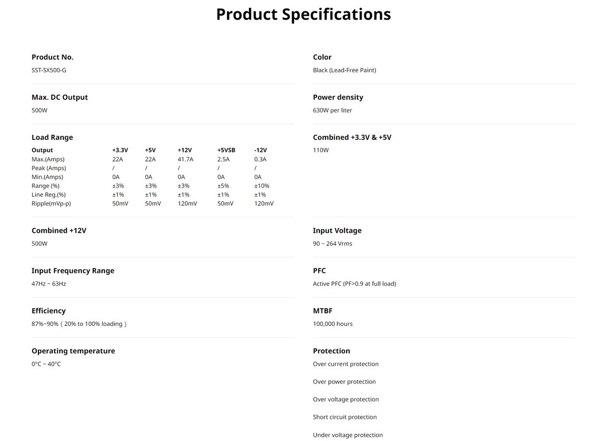The width and height of the screenshot is (607, 441).
Task: Click the Combined +3.3V & +5V heading
Action: click(x=352, y=138)
